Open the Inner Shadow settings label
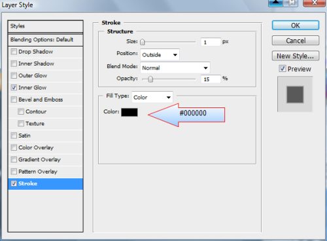This screenshot has width=327, height=241. pos(36,64)
